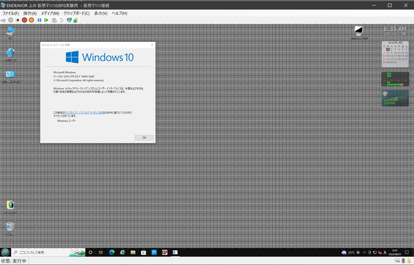The height and width of the screenshot is (265, 414).
Task: Go to previous month on calendar gadget
Action: (x=384, y=43)
